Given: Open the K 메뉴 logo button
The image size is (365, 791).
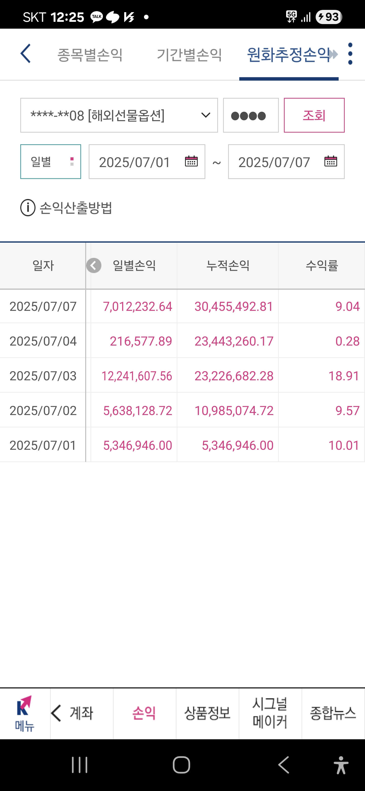Looking at the screenshot, I should [x=25, y=713].
